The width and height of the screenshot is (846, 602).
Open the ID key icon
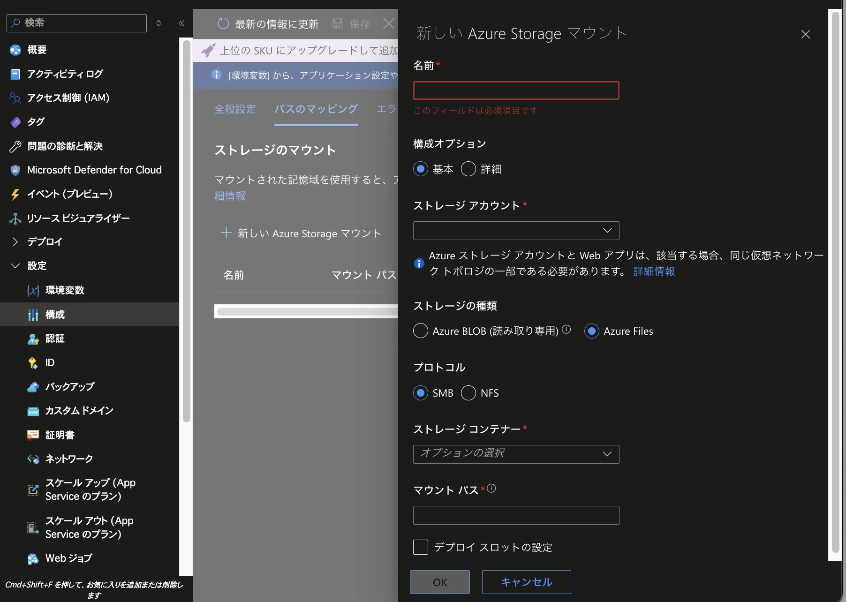coord(33,363)
